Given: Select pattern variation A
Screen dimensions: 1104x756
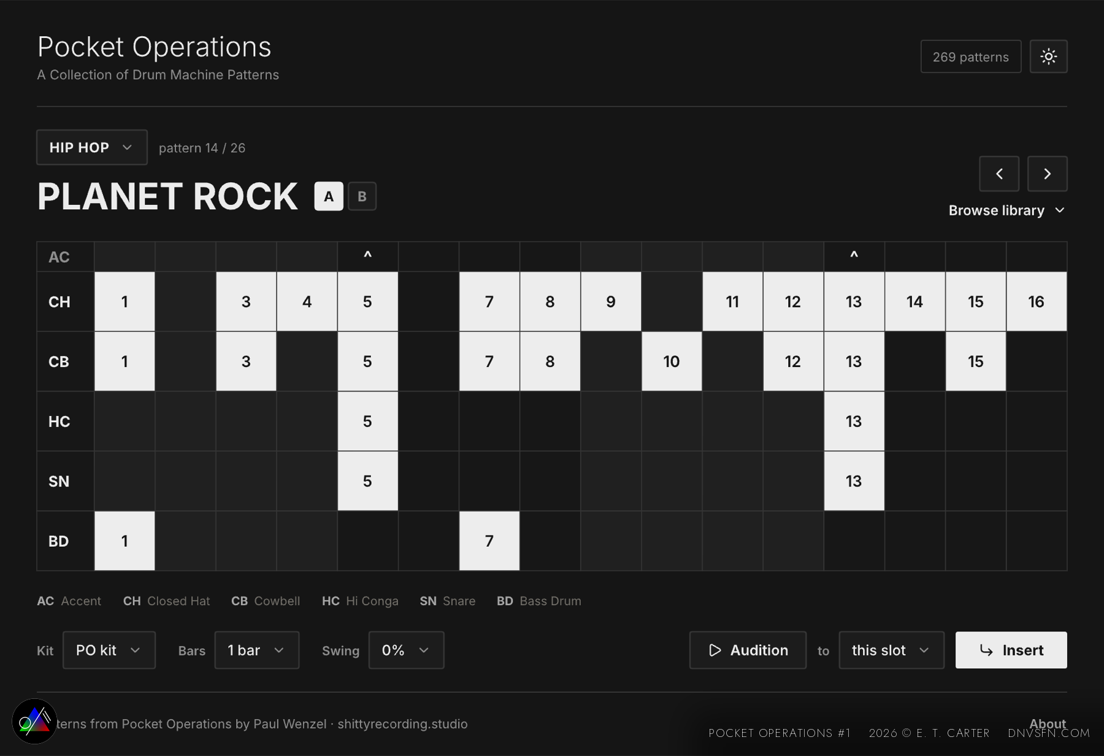Looking at the screenshot, I should click(x=329, y=196).
